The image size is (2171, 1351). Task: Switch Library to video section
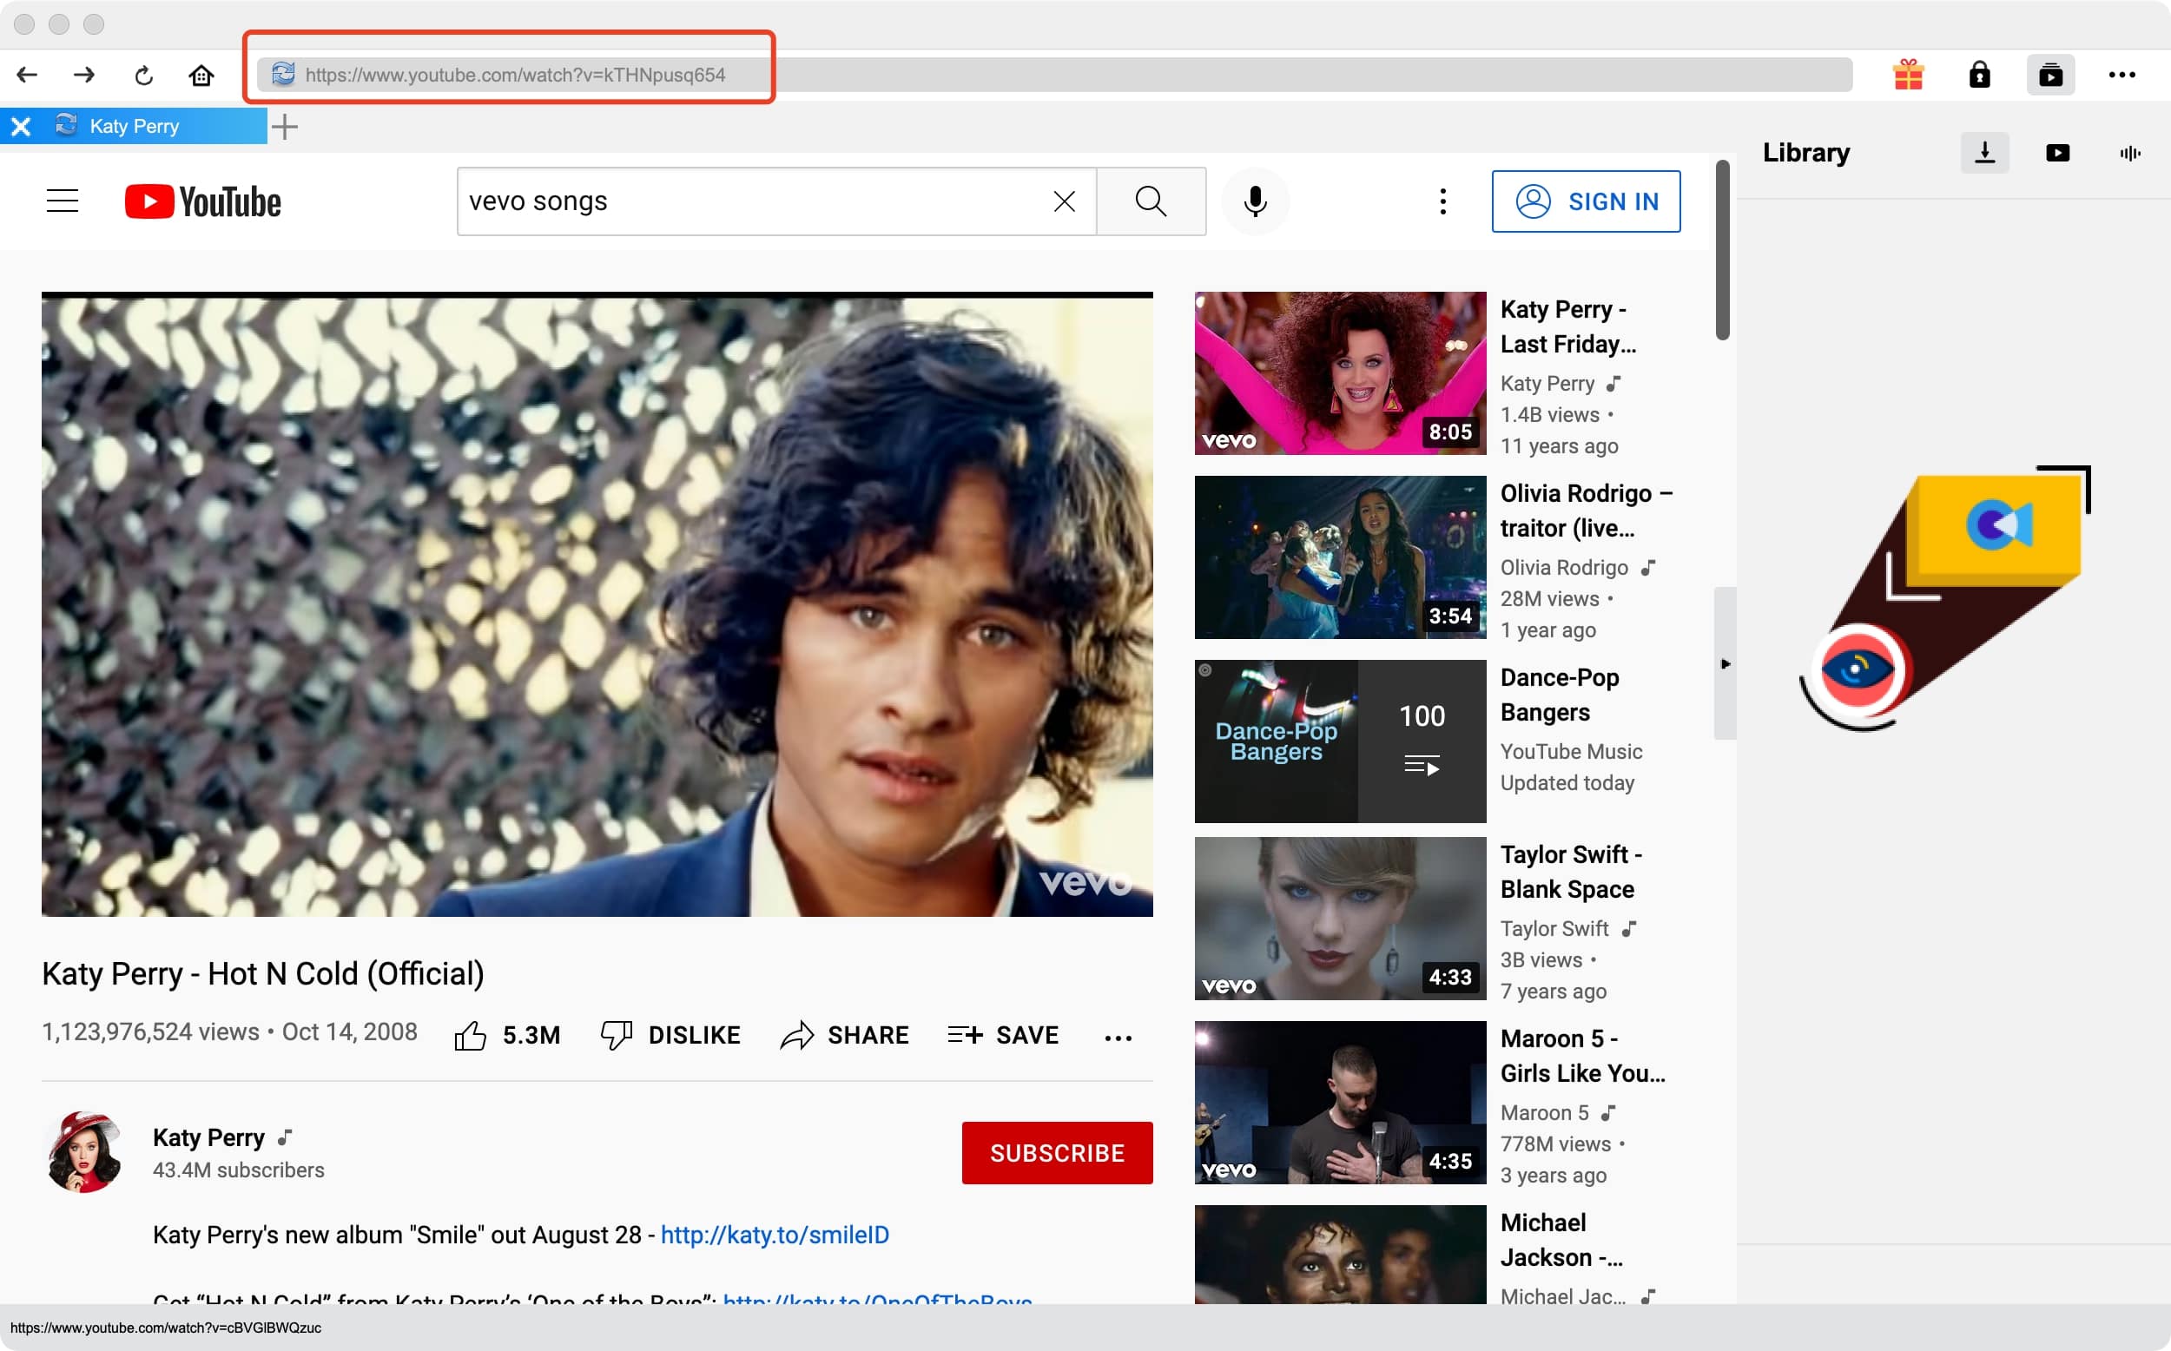point(2056,153)
